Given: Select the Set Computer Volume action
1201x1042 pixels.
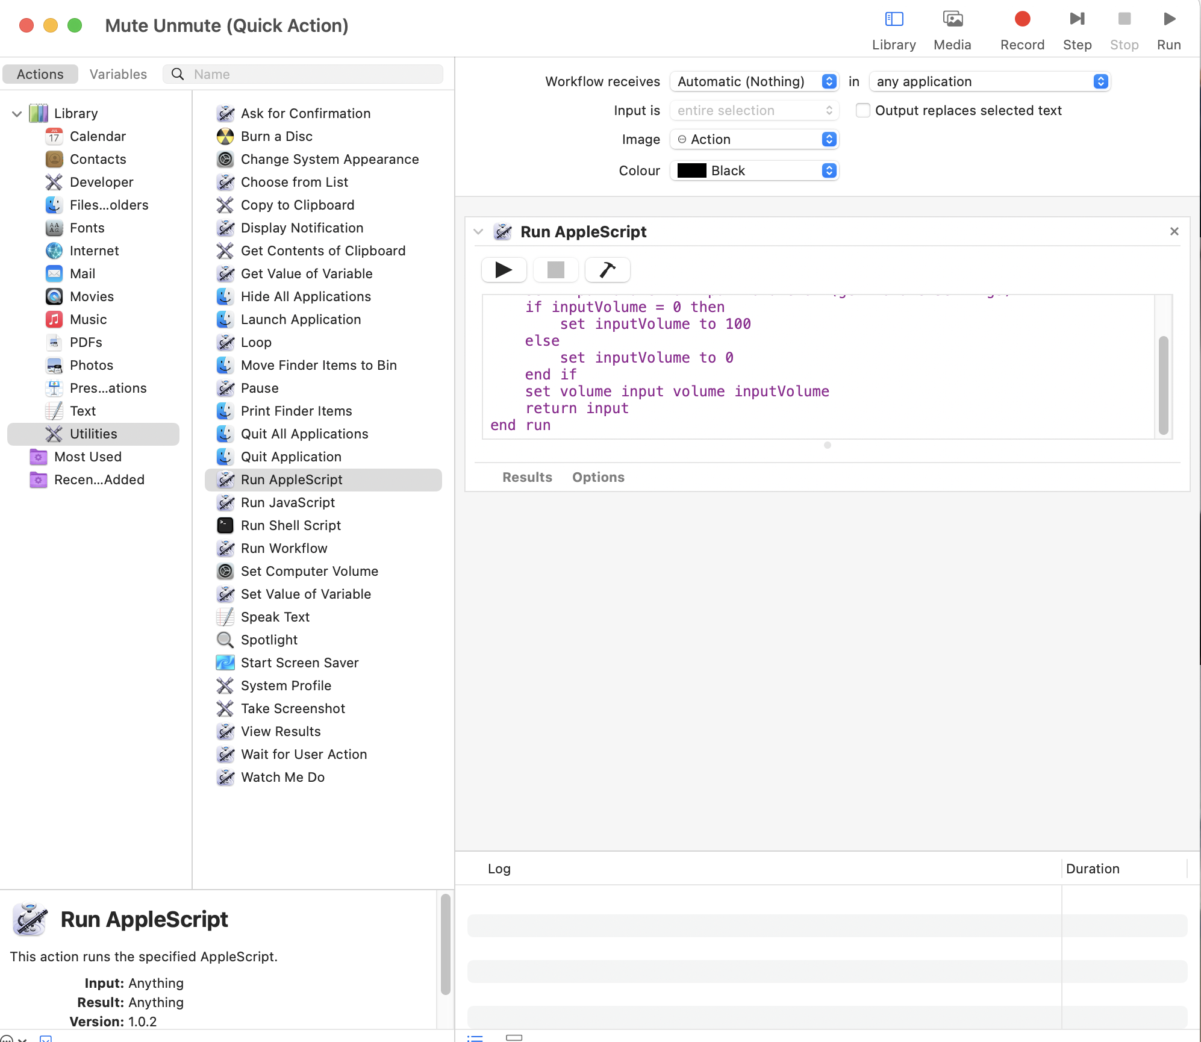Looking at the screenshot, I should pos(309,571).
